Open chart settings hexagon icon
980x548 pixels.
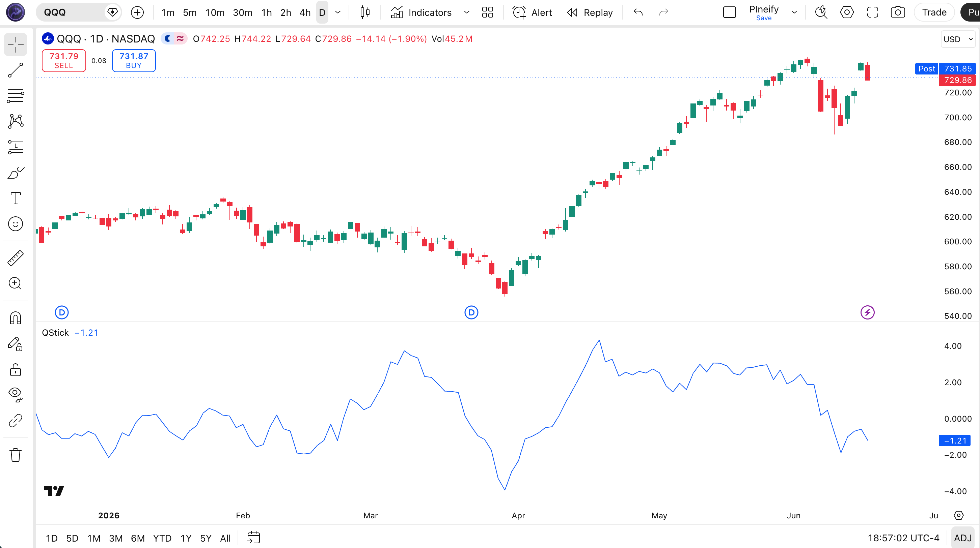coord(846,12)
